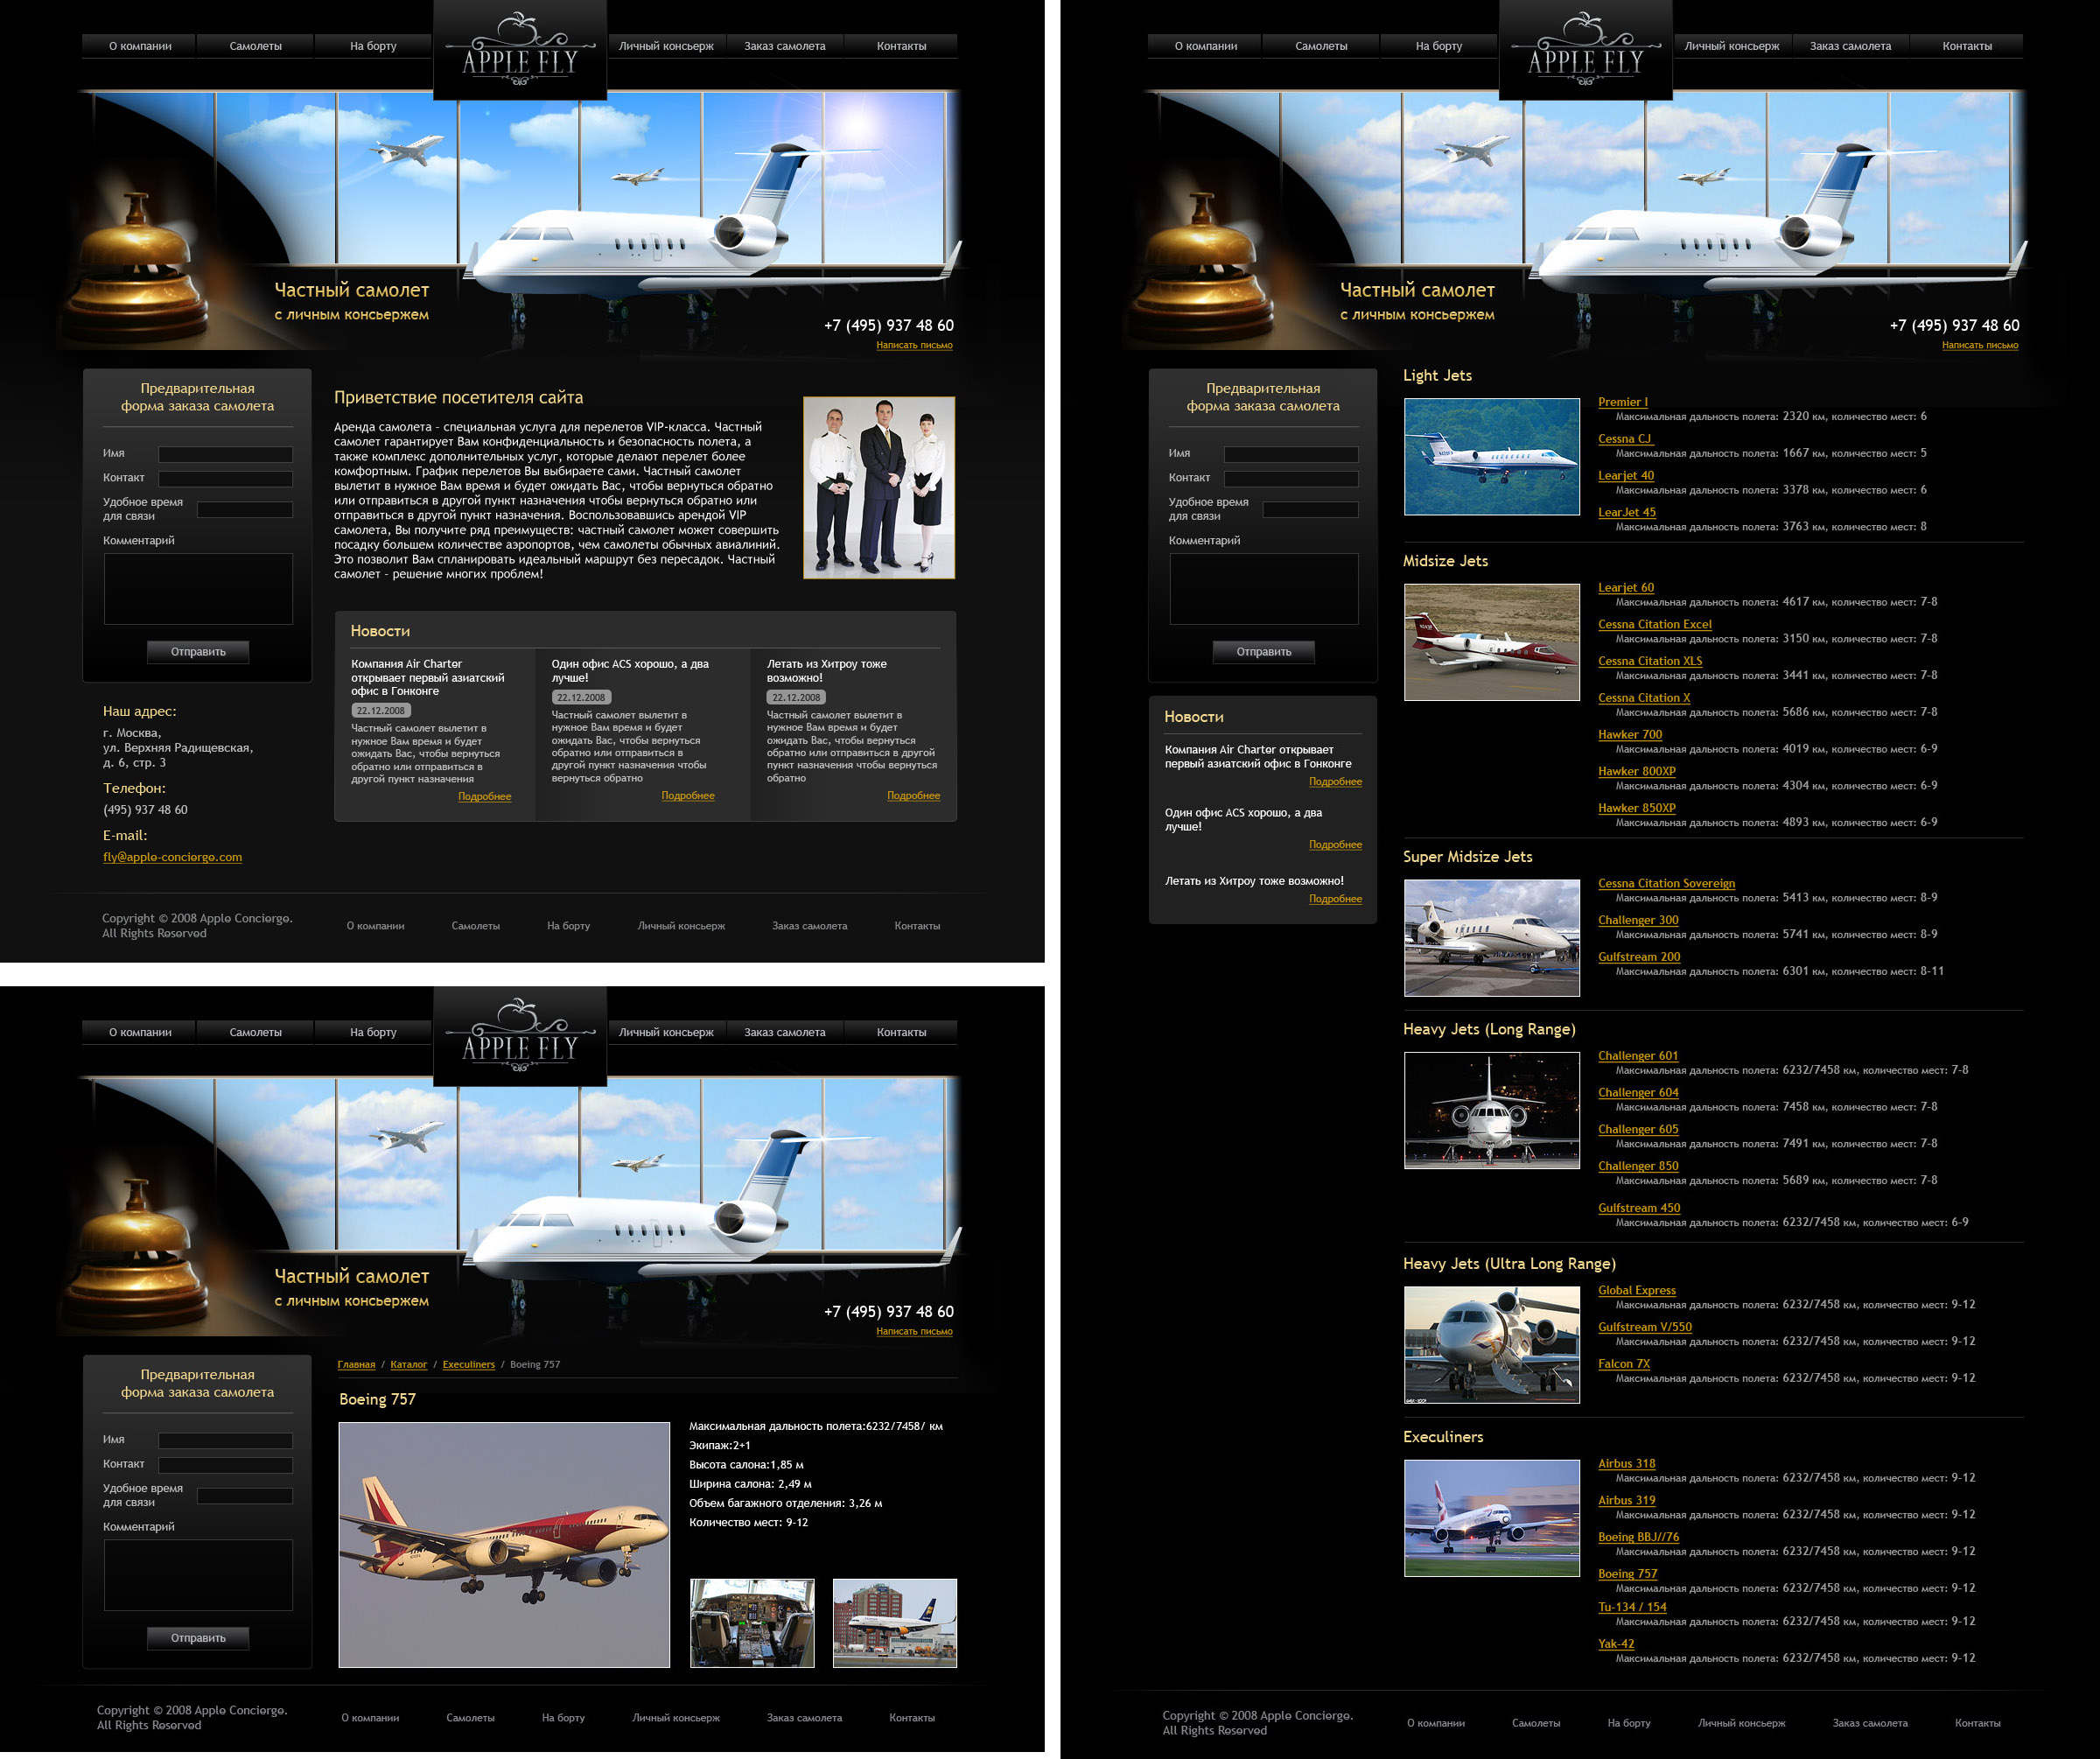Click the Heavy Jets Long Range night thumbnail
The image size is (2100, 1759).
(1491, 1110)
